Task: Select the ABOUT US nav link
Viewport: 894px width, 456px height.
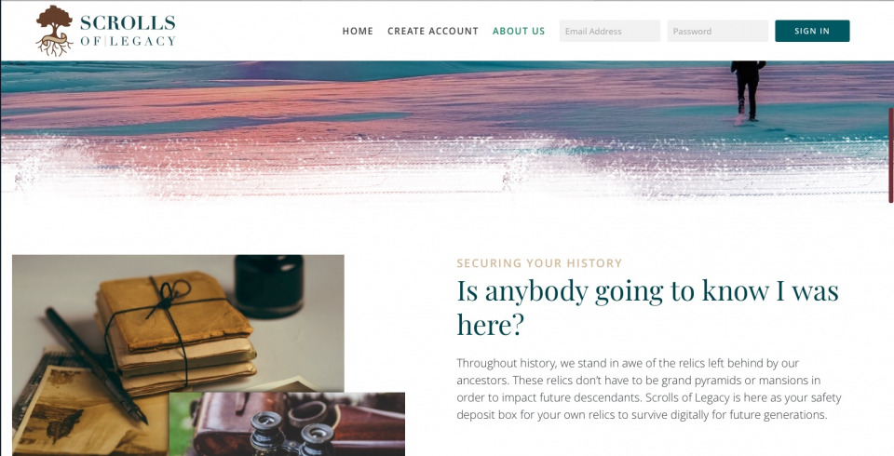Action: click(x=519, y=32)
